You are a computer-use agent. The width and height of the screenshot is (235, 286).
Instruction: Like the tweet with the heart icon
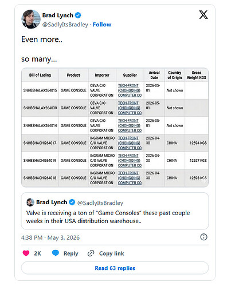tap(26, 253)
